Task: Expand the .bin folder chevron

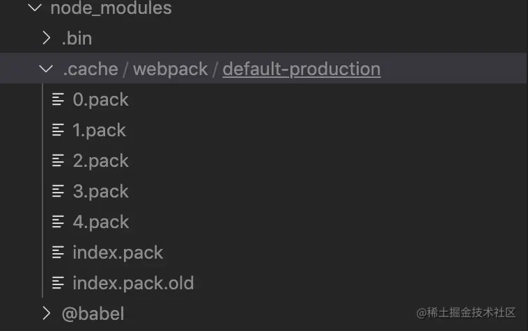Action: click(47, 38)
